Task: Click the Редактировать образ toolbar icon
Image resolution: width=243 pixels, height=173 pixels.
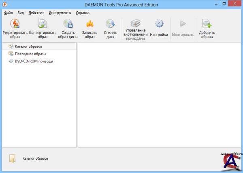Action: (x=15, y=24)
